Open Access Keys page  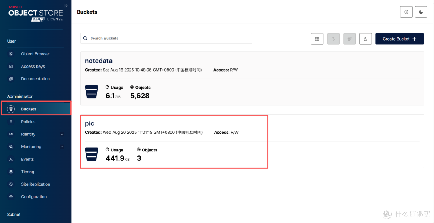point(33,66)
